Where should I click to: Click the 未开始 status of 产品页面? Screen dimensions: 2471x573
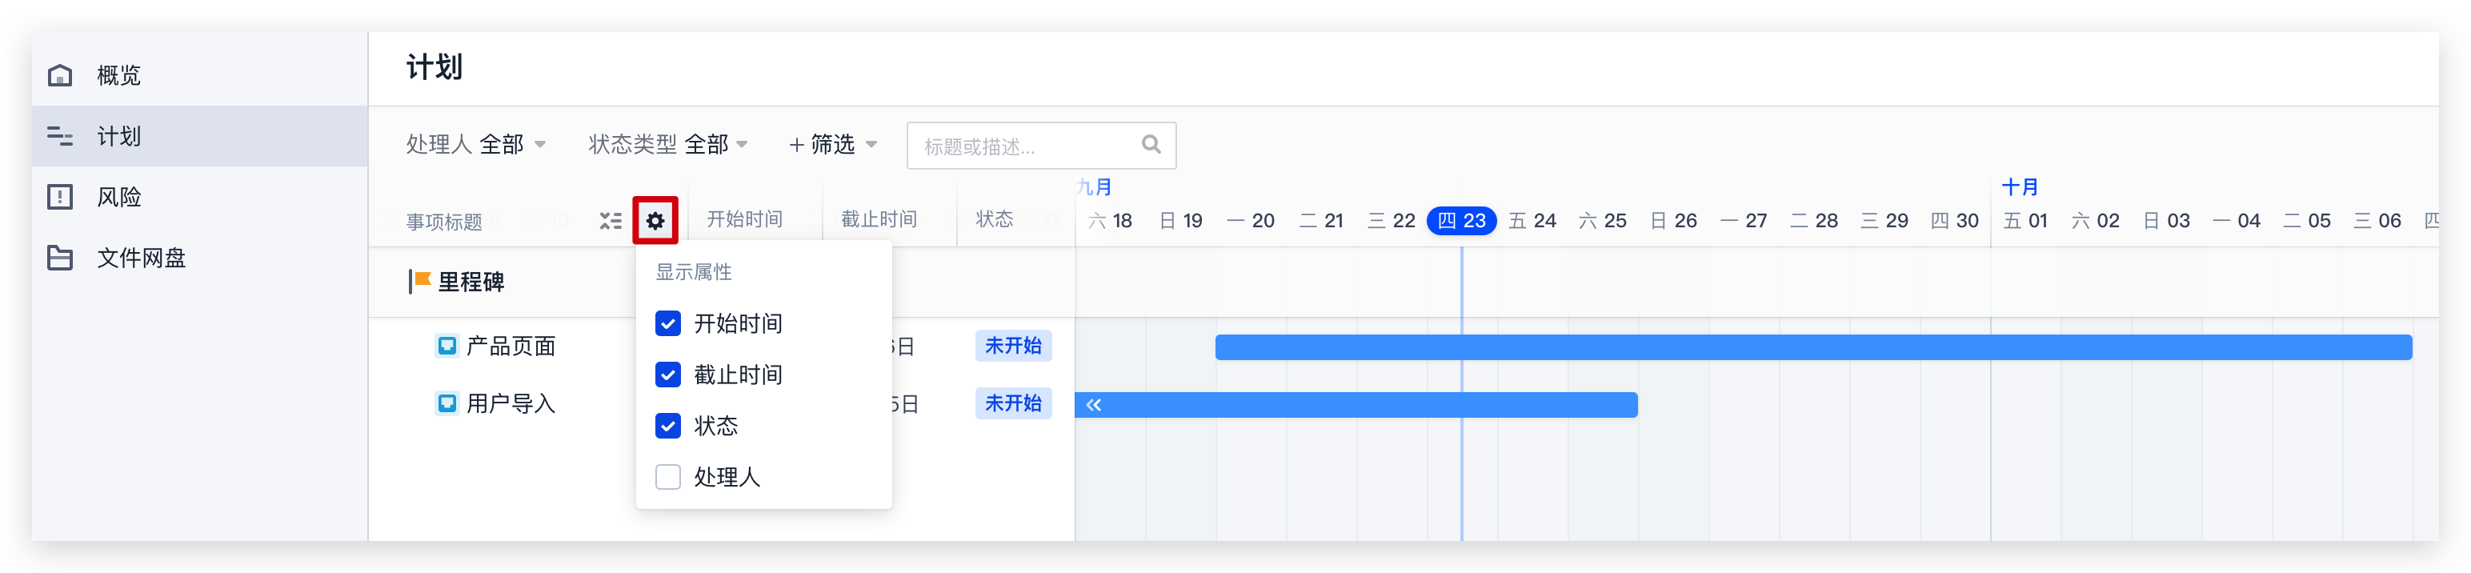(1013, 346)
